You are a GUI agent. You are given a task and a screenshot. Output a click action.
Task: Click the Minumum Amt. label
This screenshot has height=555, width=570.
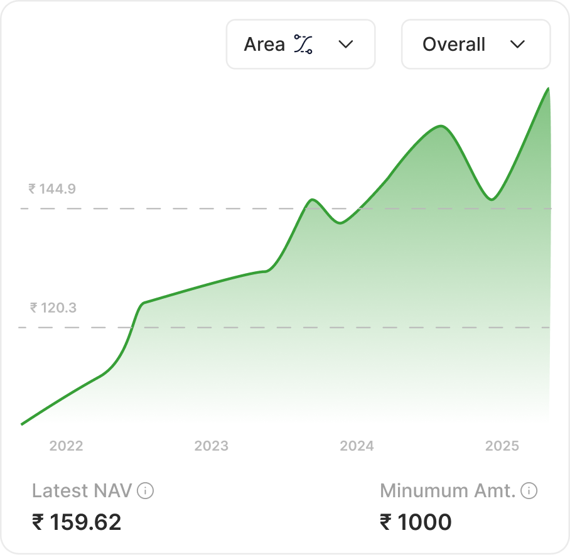point(447,492)
